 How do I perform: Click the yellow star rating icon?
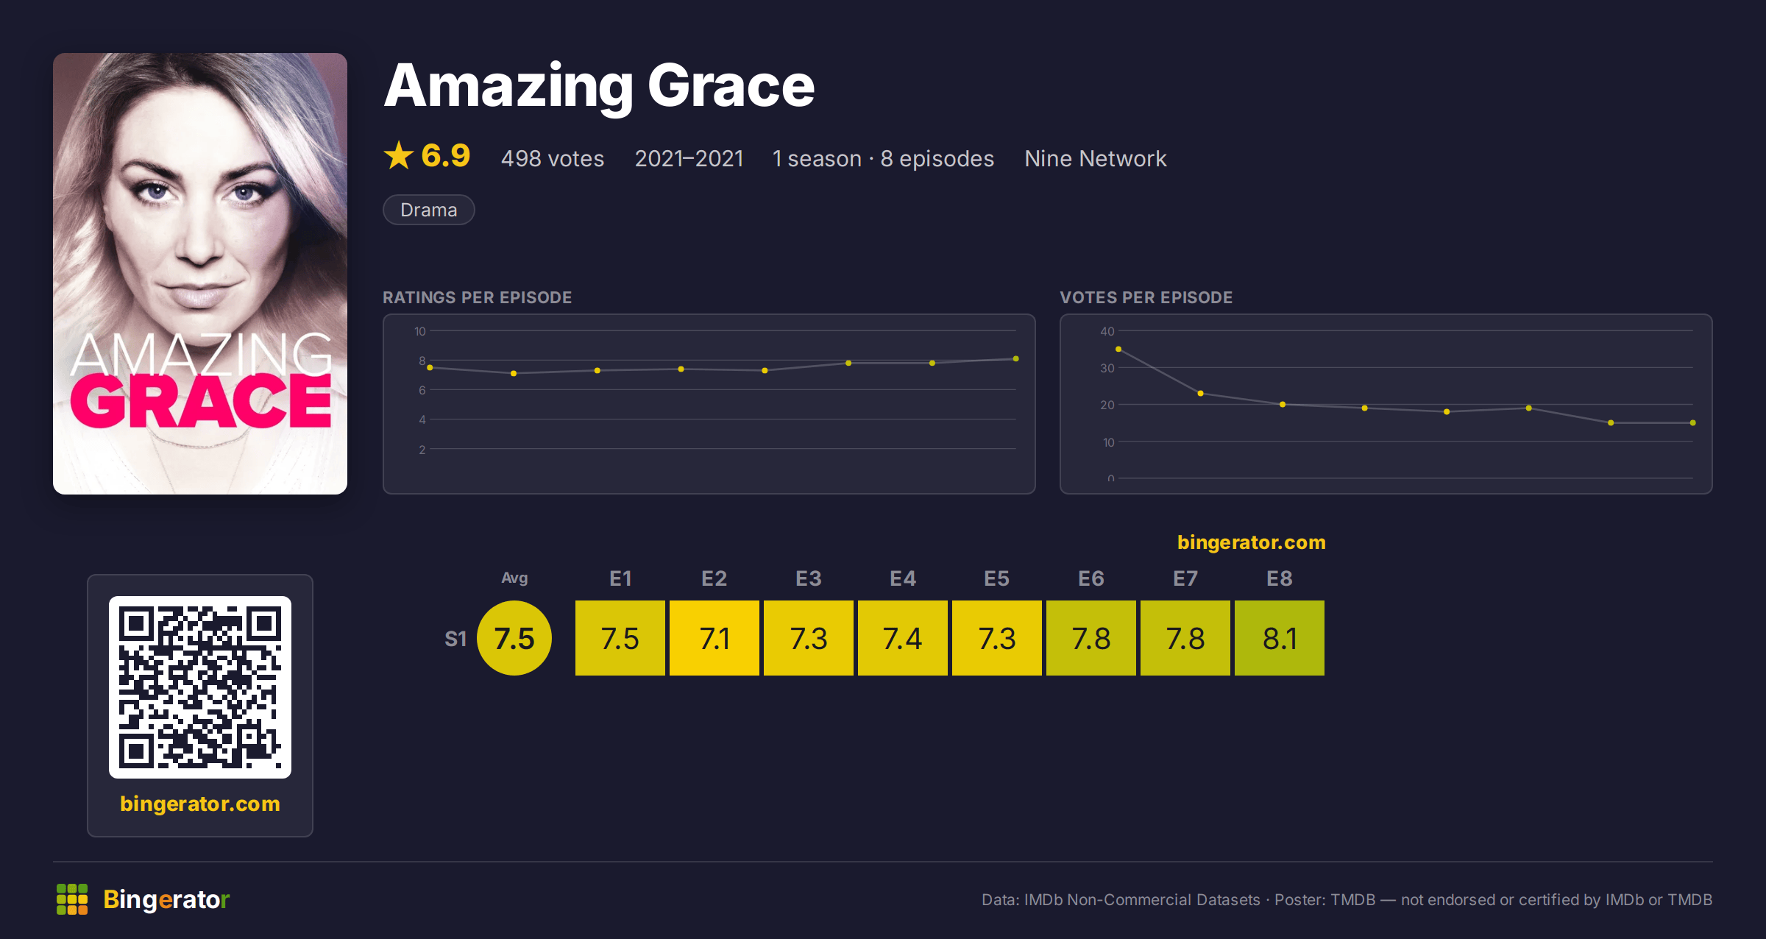click(x=399, y=155)
